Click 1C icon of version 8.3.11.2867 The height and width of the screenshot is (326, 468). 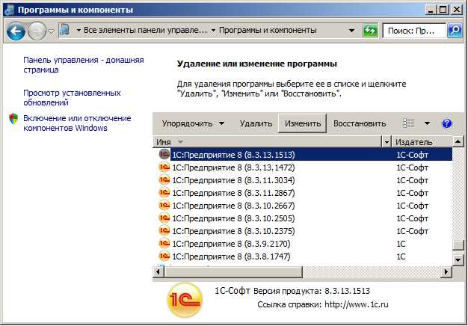click(x=164, y=192)
